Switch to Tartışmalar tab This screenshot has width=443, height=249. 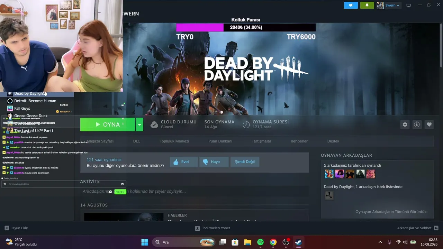click(x=261, y=141)
